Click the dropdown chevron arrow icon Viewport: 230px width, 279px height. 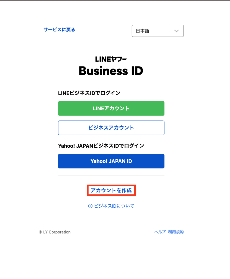tap(176, 31)
